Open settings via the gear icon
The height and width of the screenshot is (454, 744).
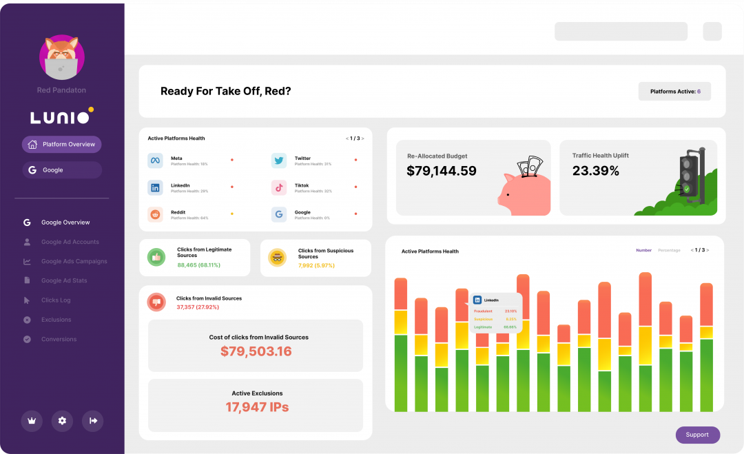click(62, 421)
